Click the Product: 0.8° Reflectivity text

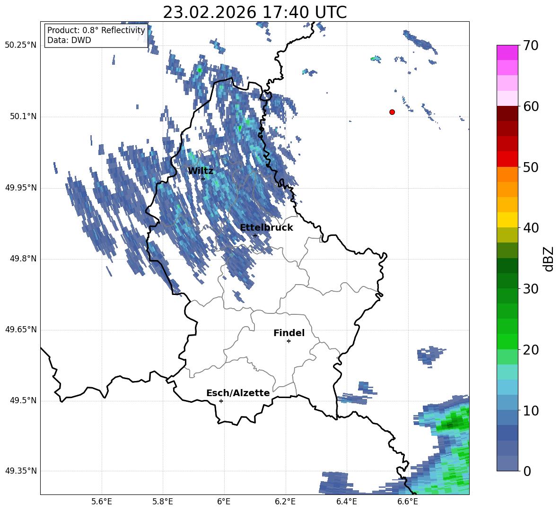tap(96, 30)
